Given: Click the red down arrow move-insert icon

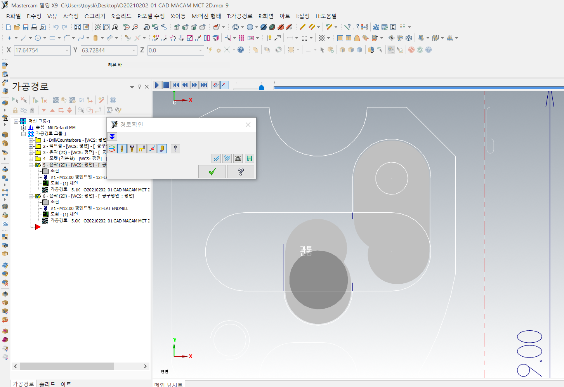Looking at the screenshot, I should click(44, 110).
